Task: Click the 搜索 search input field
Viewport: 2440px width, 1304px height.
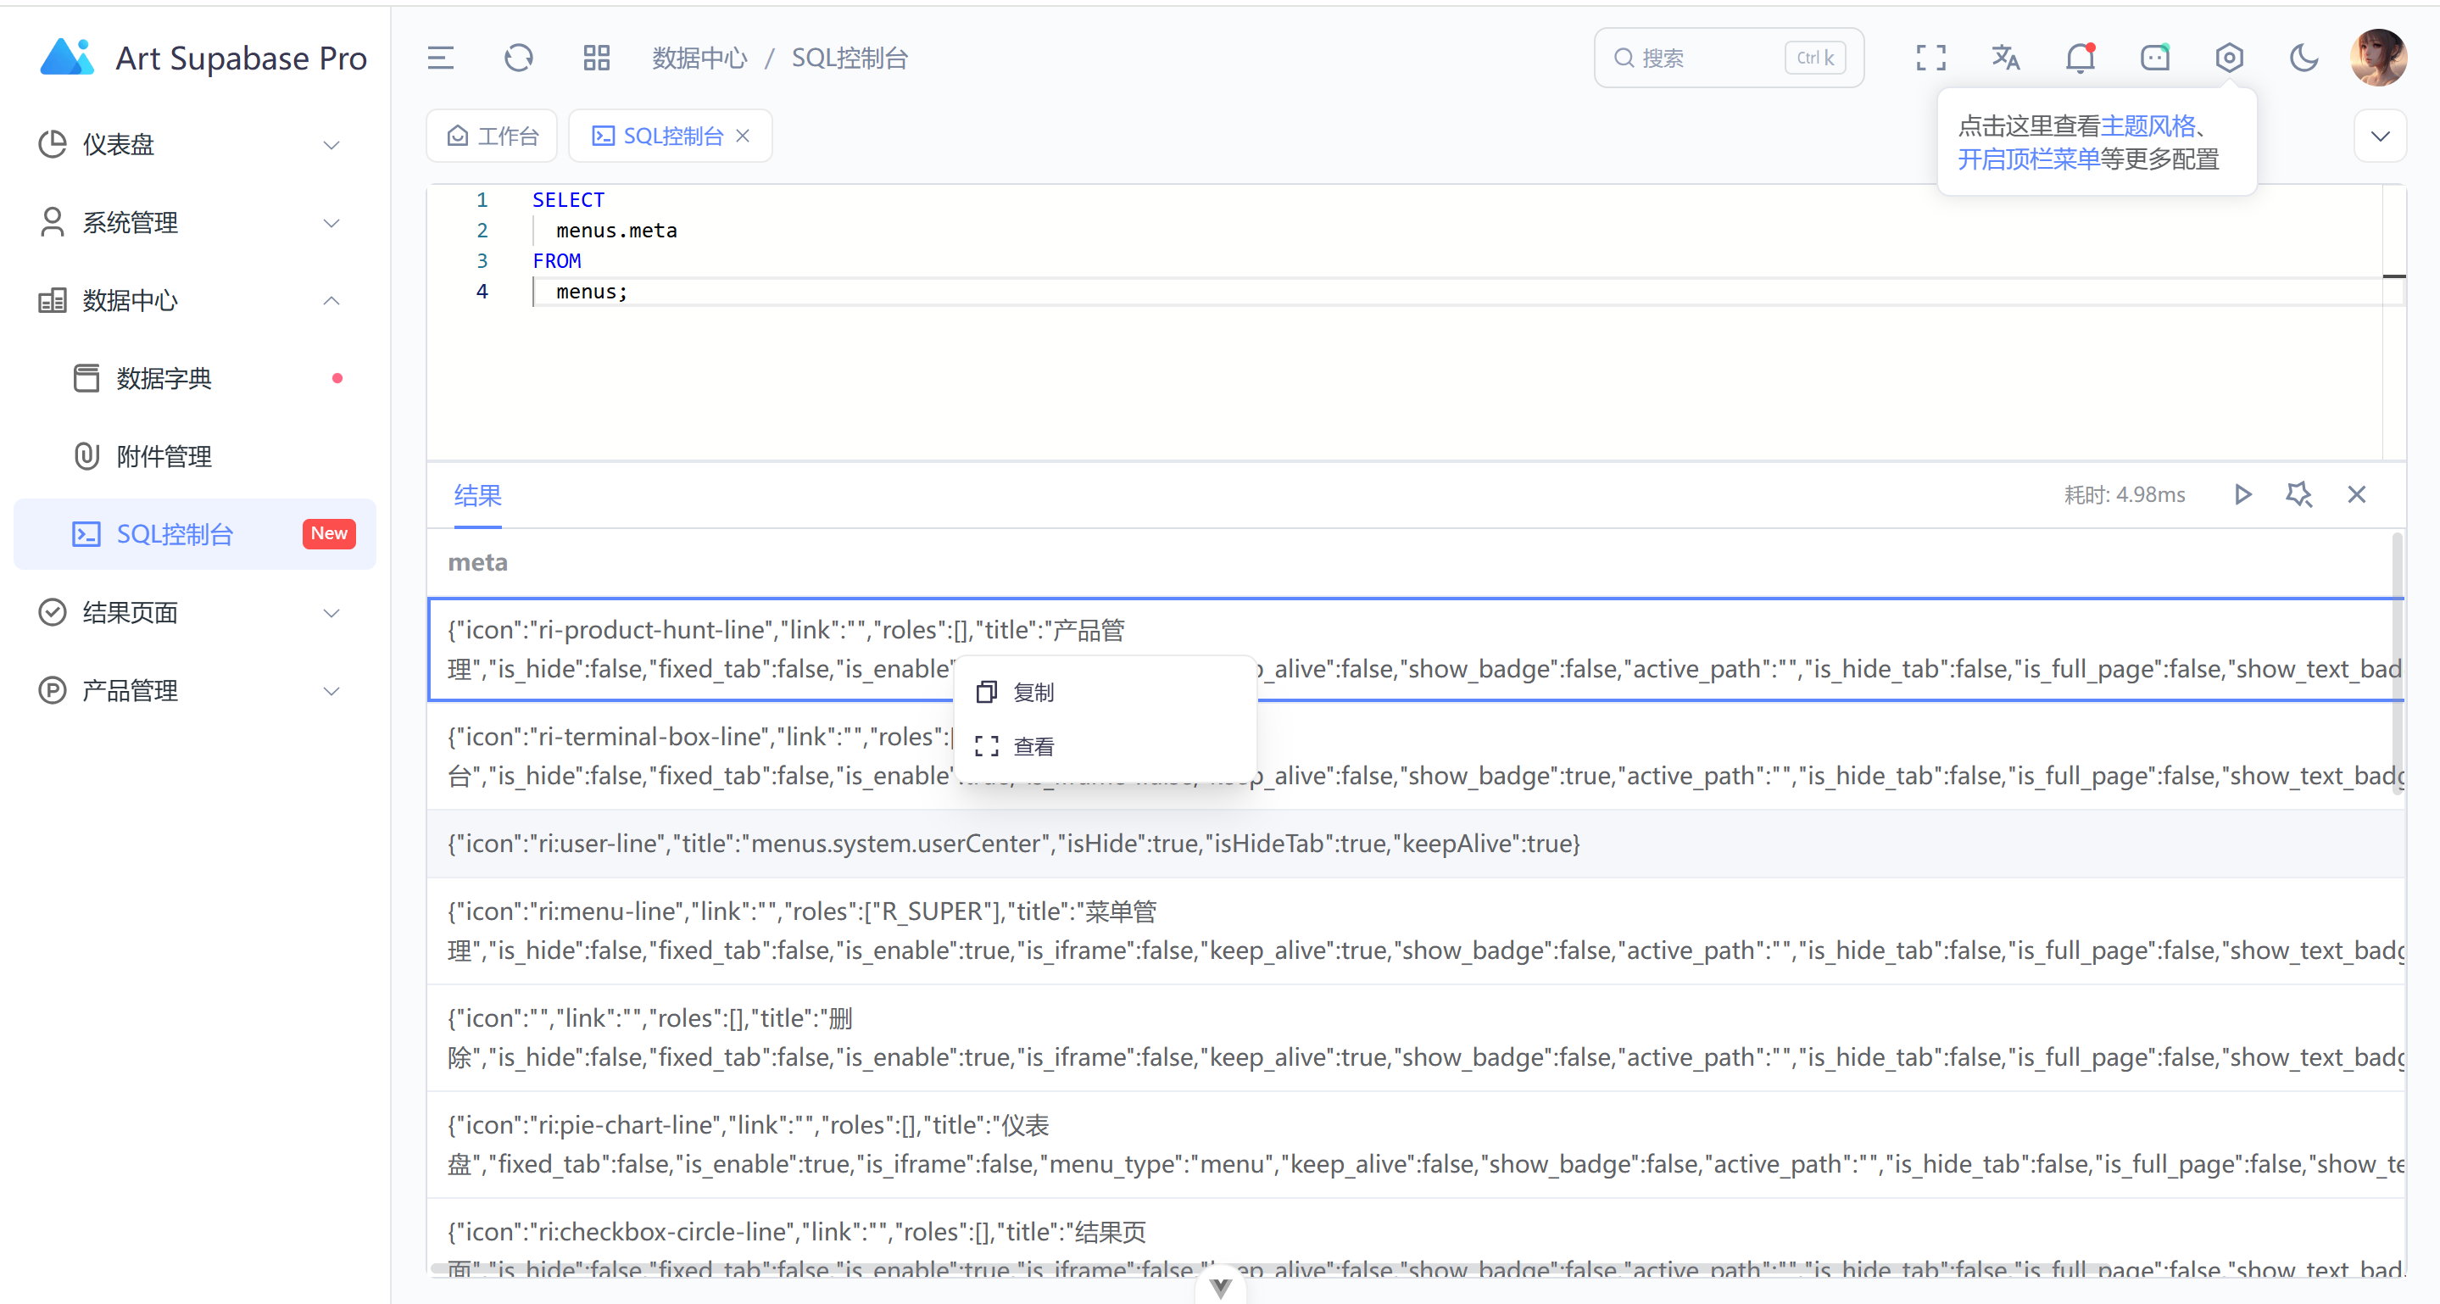Action: (1705, 59)
